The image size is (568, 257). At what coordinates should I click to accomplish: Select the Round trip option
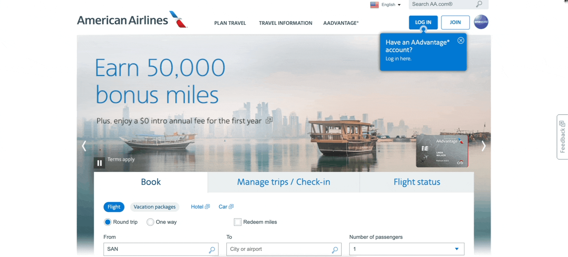(x=108, y=222)
